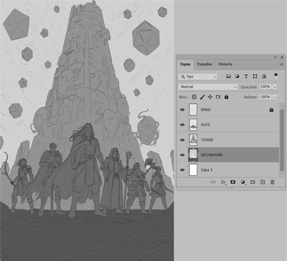Lock transparent pixels icon
Image resolution: width=287 pixels, height=261 pixels.
(x=194, y=97)
